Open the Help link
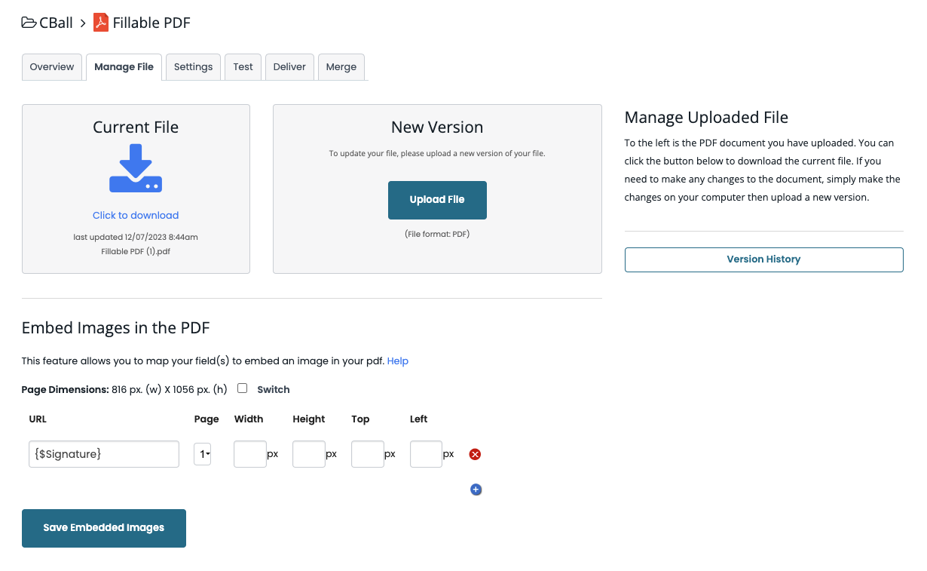Screen dimensions: 927x571 click(397, 361)
